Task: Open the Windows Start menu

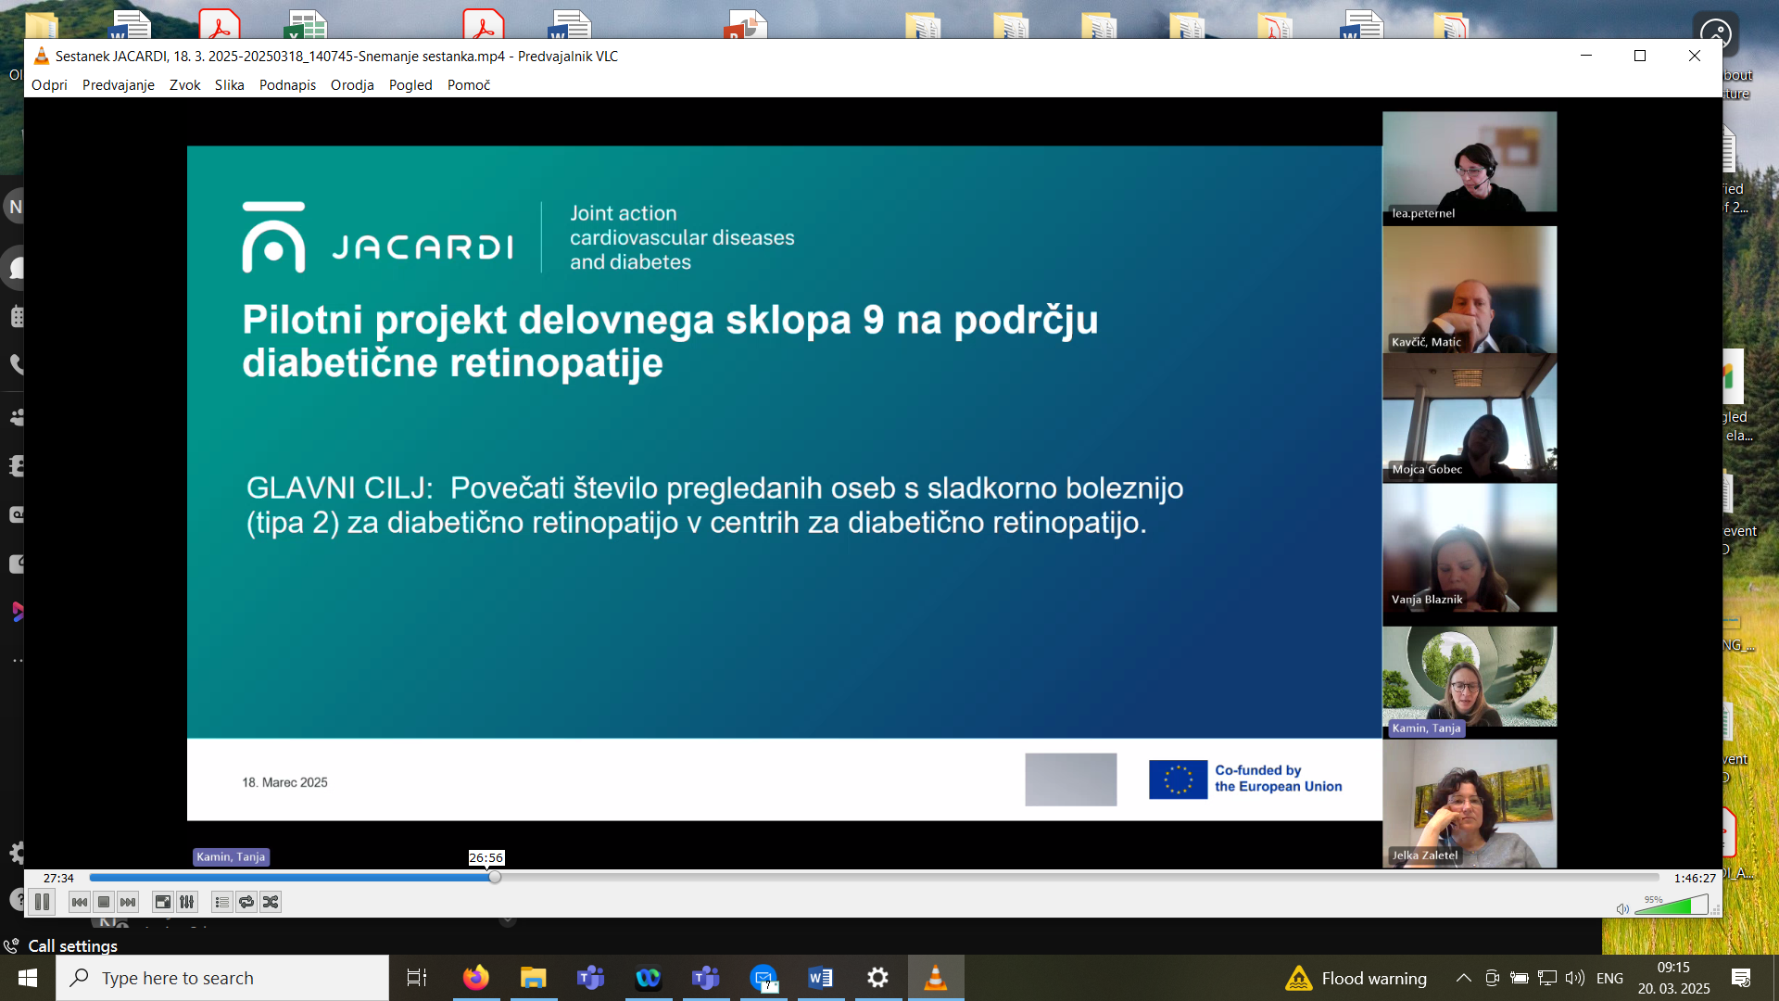Action: click(x=28, y=978)
